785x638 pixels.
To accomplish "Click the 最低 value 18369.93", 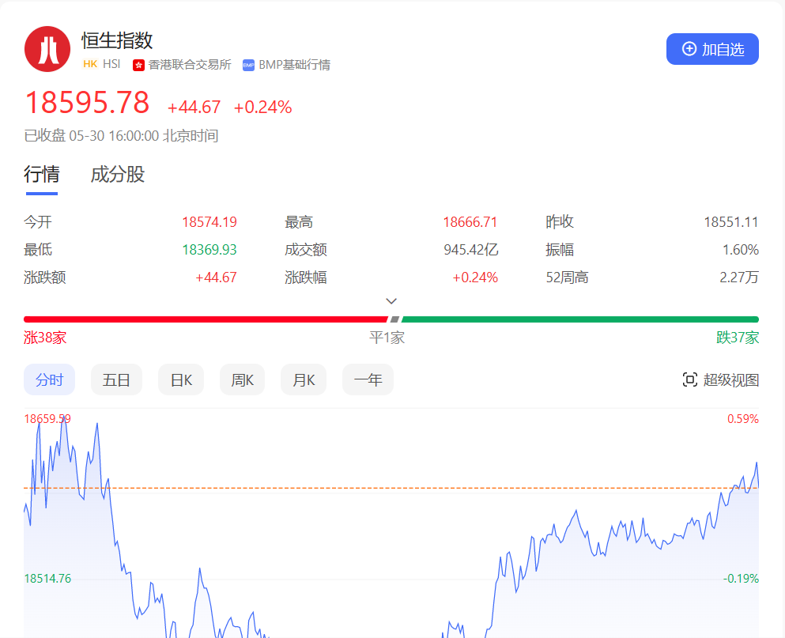I will (x=209, y=249).
